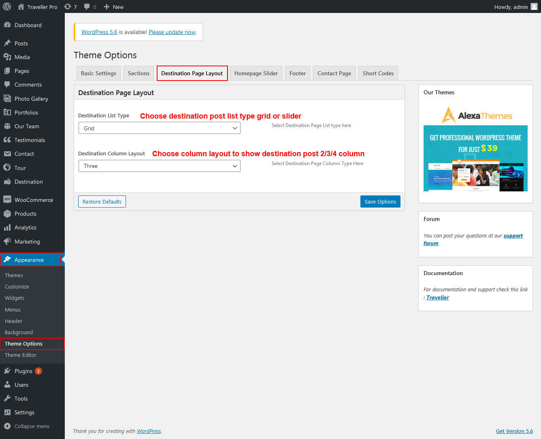Open the Destination List Type dropdown
This screenshot has height=439, width=541.
[x=159, y=128]
